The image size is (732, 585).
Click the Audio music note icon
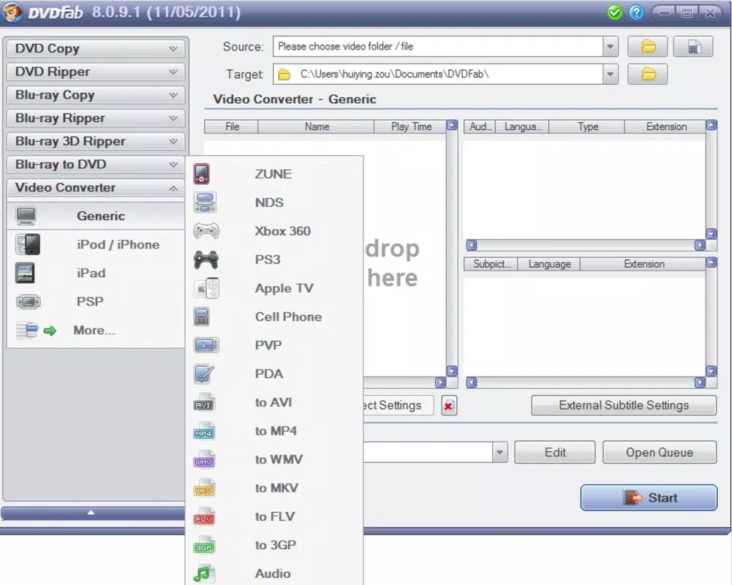[204, 574]
